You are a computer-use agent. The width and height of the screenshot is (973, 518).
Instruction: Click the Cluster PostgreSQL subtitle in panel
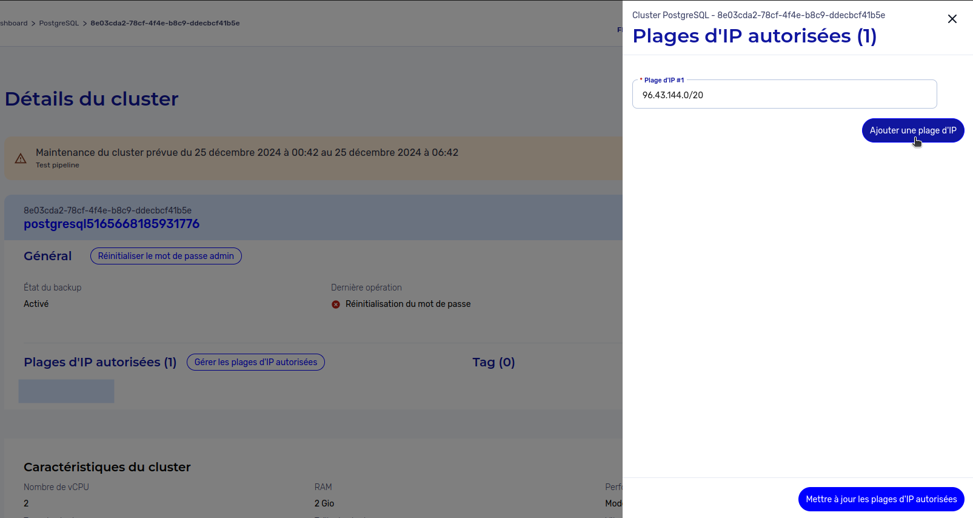(758, 15)
